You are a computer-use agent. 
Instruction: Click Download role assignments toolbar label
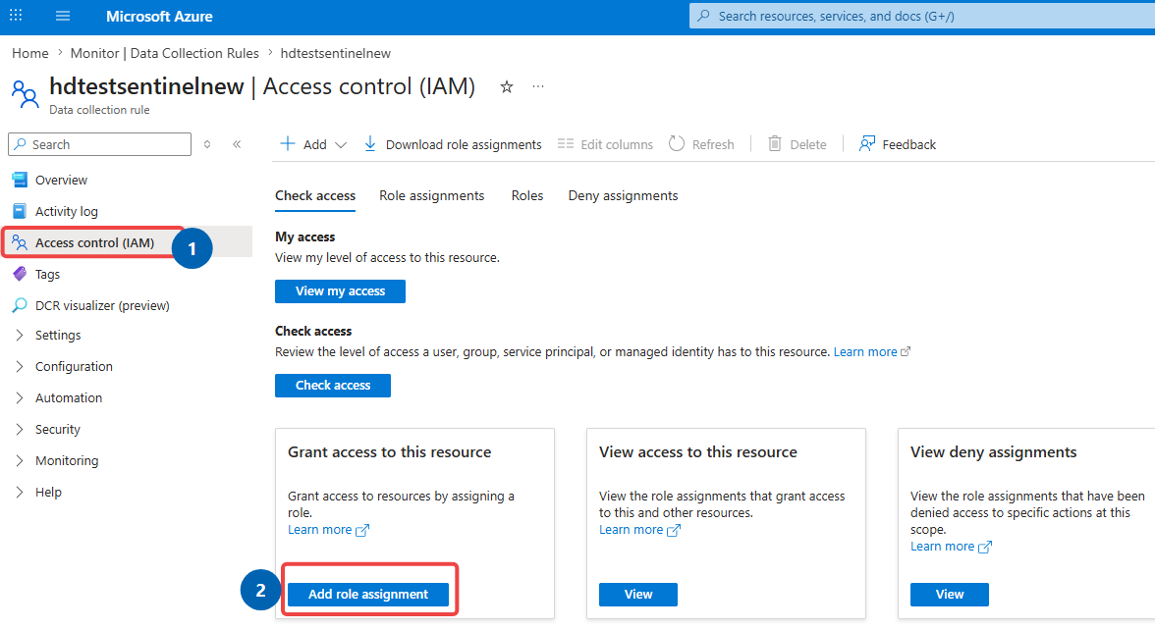[464, 145]
